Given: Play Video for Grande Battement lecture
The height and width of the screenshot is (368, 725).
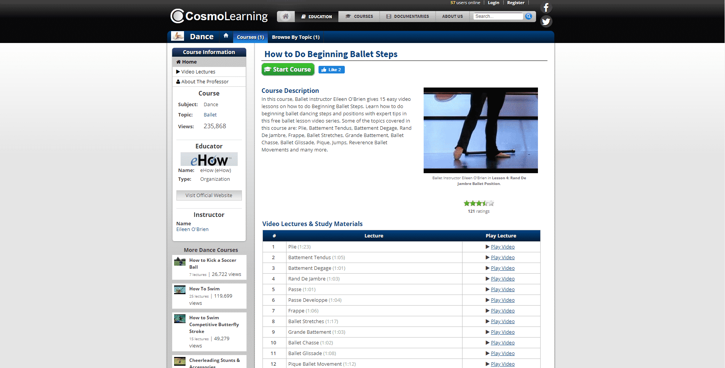Looking at the screenshot, I should click(503, 332).
